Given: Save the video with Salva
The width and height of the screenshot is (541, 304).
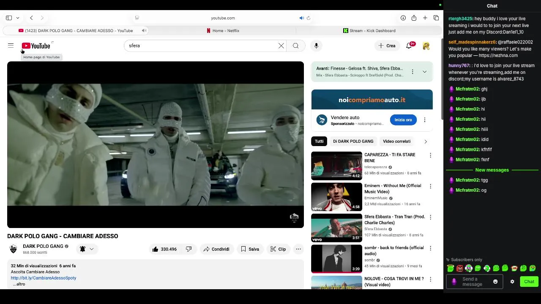Looking at the screenshot, I should coord(250,249).
